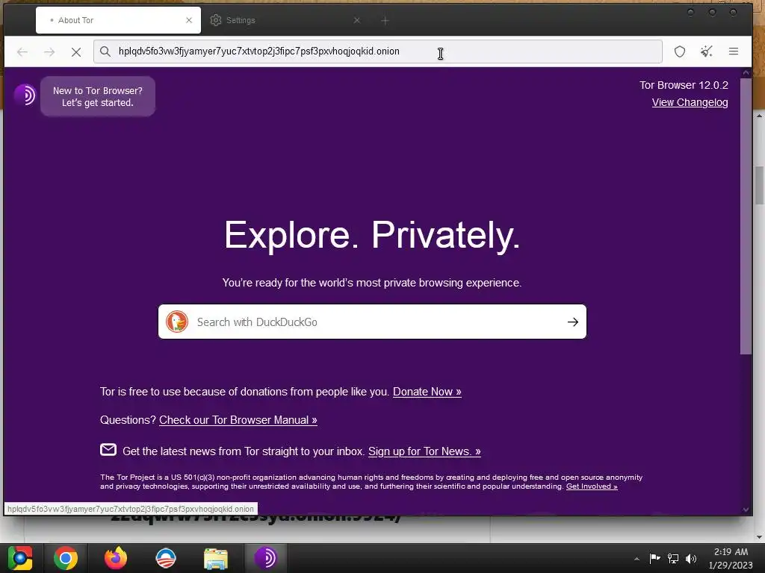Close the About Tor tab
This screenshot has height=573, width=765.
click(x=189, y=20)
